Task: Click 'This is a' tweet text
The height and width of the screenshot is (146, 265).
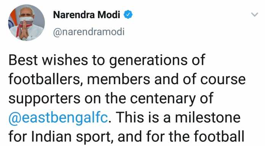Action: point(143,118)
